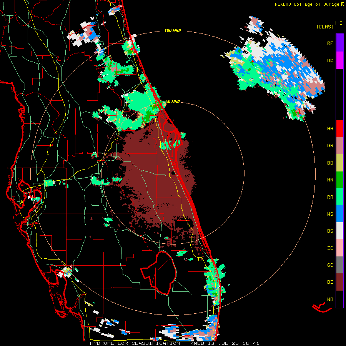Click the ND legend label
This screenshot has height=346, width=346.
coord(330,299)
